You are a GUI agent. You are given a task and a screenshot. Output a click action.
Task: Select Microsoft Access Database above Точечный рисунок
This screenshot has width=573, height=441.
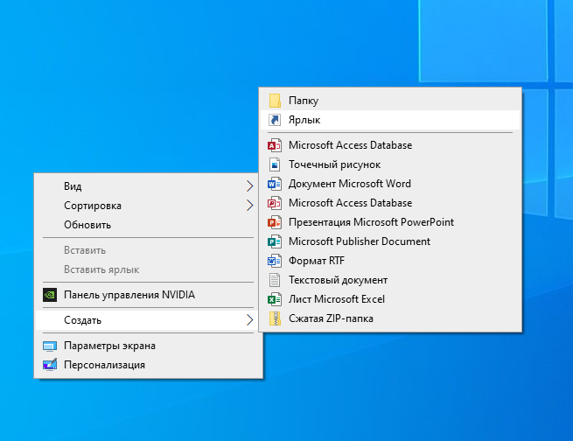click(x=390, y=145)
